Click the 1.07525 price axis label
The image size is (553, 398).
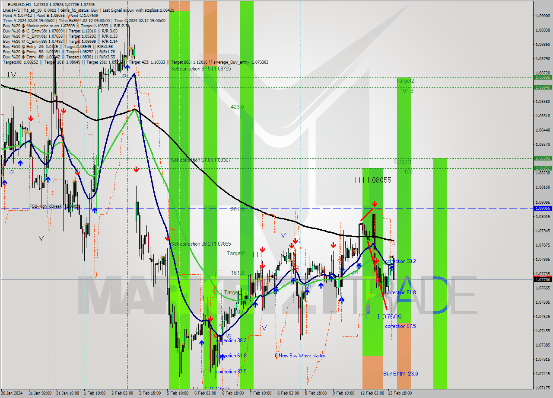pos(543,316)
